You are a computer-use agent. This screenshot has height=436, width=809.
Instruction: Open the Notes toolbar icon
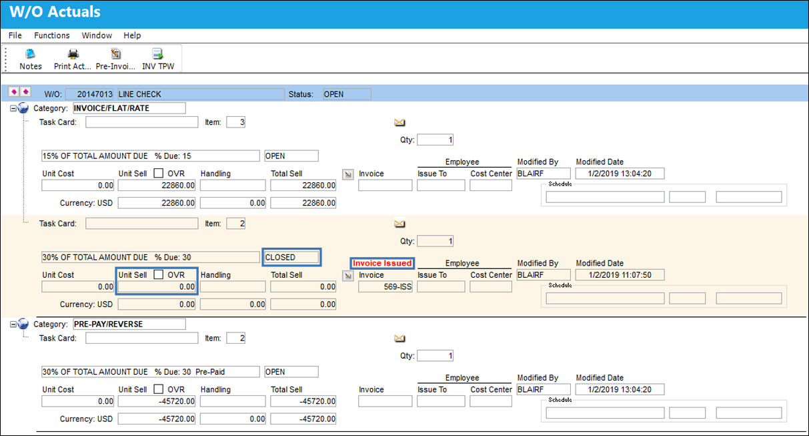[x=30, y=54]
